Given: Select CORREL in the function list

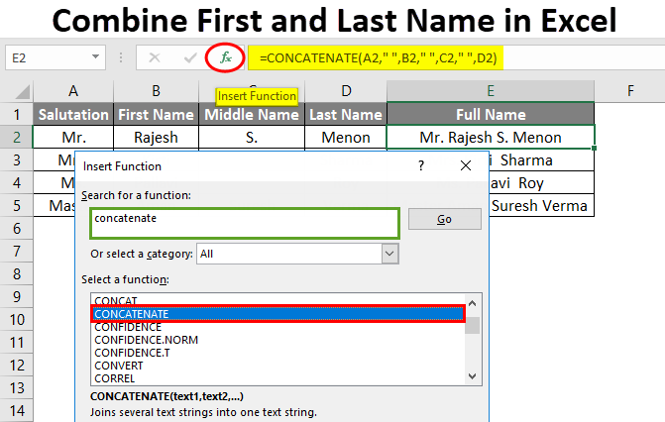Looking at the screenshot, I should click(277, 378).
